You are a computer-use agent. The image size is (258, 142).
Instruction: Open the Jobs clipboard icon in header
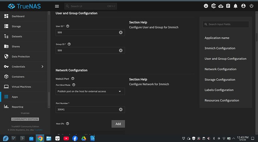[228, 6]
